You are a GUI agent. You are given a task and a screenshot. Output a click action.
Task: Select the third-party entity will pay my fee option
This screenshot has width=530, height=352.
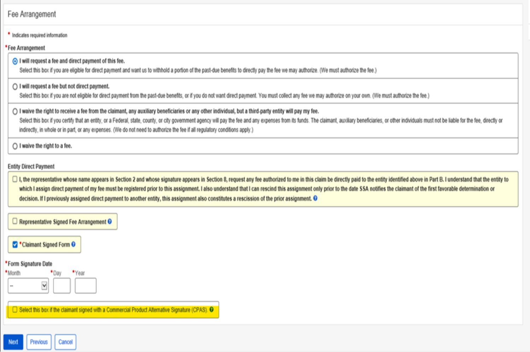15,112
